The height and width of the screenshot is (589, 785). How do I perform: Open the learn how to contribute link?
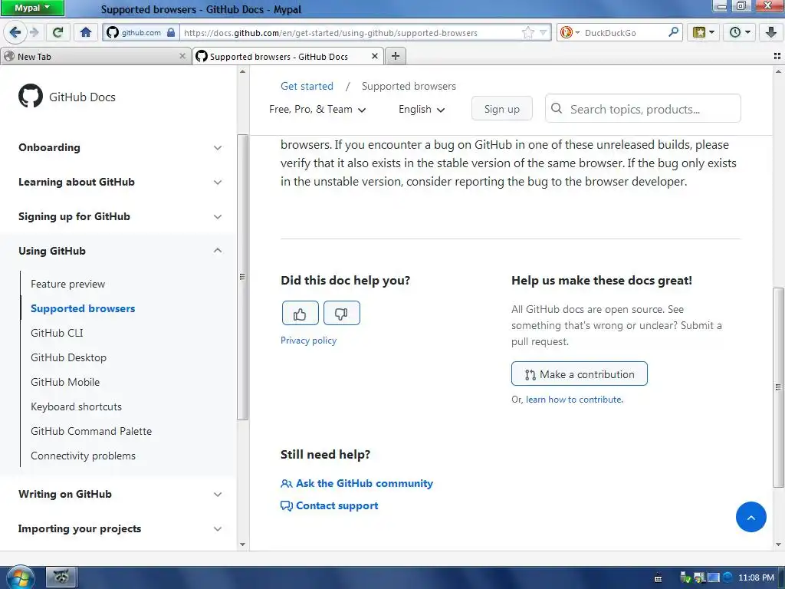tap(574, 400)
